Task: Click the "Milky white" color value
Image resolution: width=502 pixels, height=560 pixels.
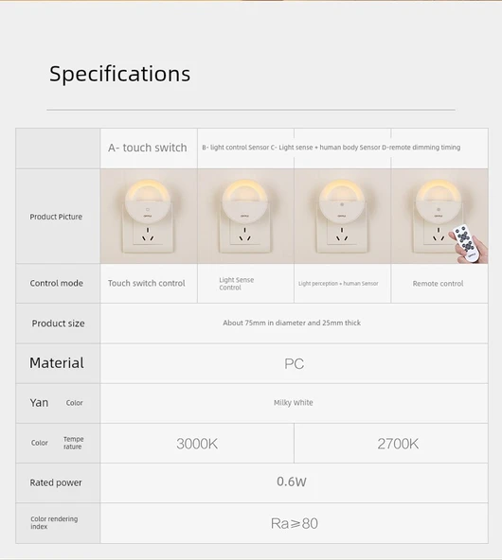Action: point(294,403)
